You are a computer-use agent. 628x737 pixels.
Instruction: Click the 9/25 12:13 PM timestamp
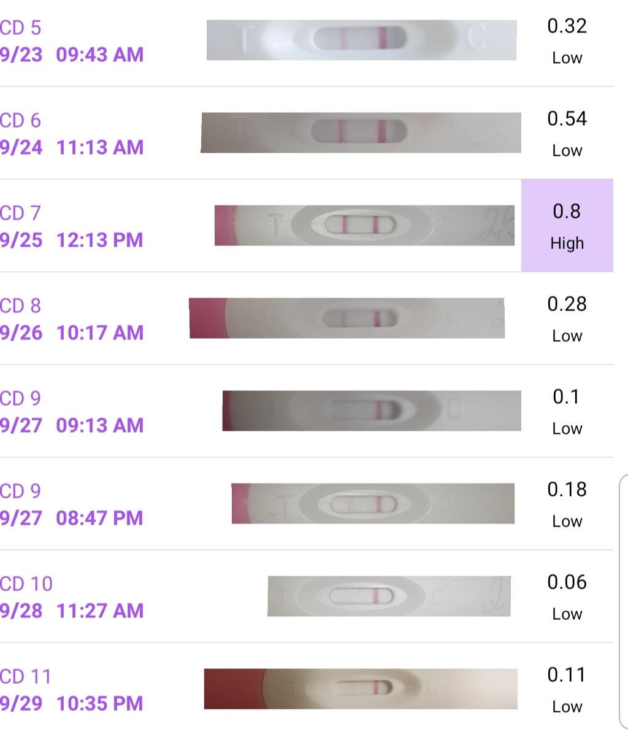[72, 240]
